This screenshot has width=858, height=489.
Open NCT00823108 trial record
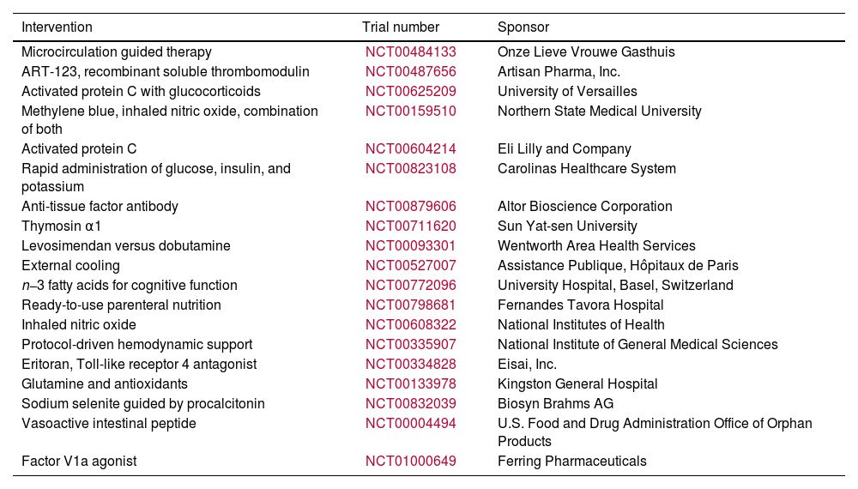[x=410, y=169]
